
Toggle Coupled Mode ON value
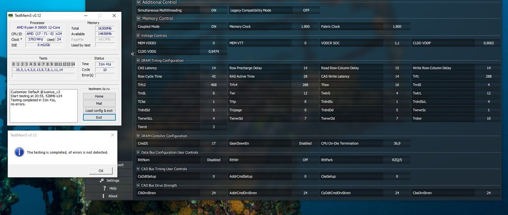pyautogui.click(x=214, y=27)
